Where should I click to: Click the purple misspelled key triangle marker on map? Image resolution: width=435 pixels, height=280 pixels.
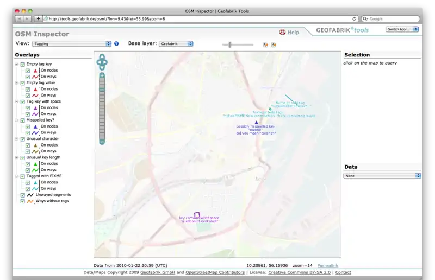(256, 122)
